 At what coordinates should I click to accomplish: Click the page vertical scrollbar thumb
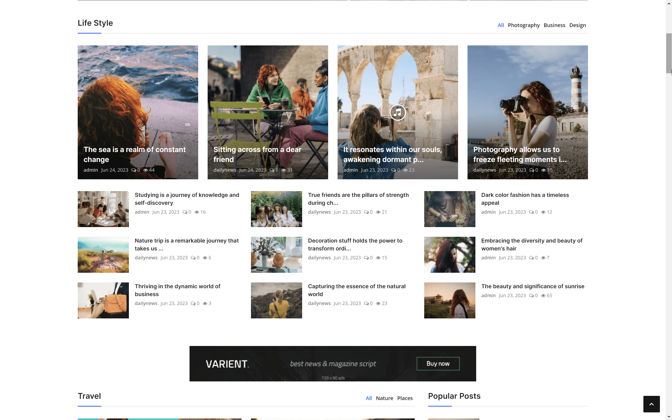(x=668, y=53)
